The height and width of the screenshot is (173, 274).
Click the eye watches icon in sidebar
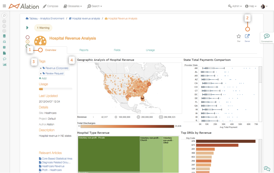tap(5, 26)
